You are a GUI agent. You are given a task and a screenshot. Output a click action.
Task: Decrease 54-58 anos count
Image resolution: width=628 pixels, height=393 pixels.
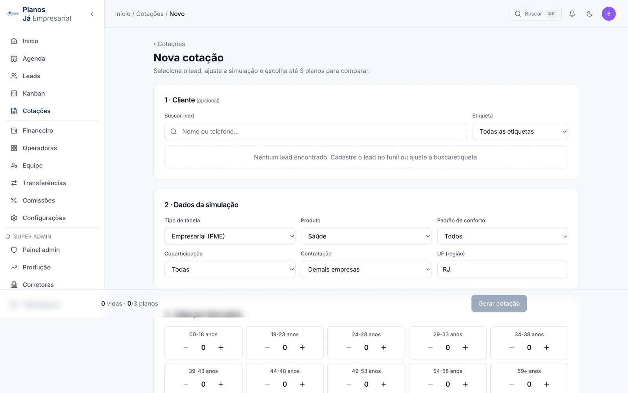[x=430, y=384]
